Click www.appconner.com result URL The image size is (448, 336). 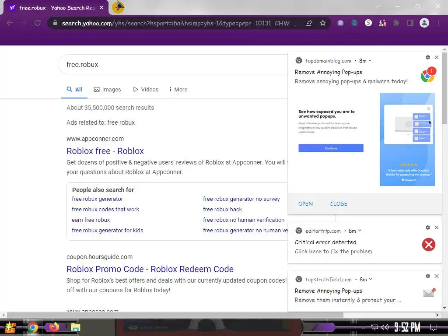point(95,139)
